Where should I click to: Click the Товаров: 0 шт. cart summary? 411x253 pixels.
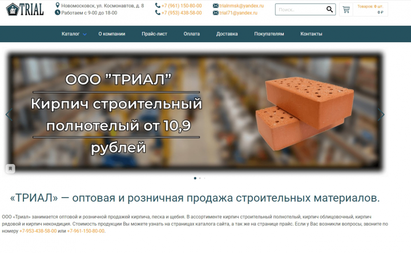370,6
